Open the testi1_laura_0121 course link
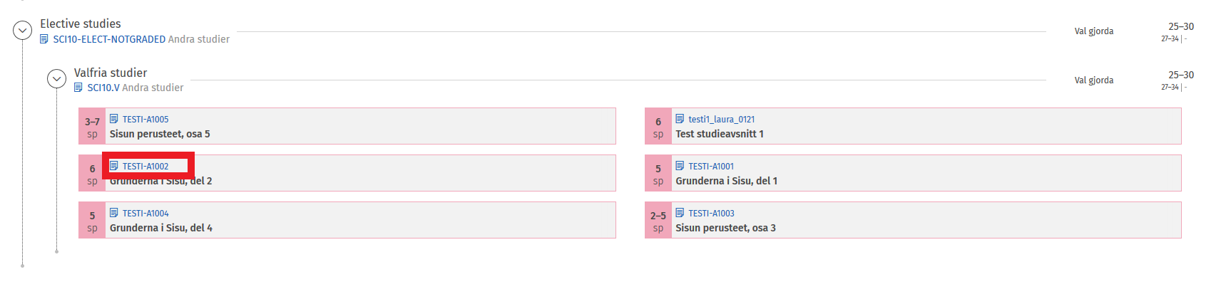This screenshot has height=304, width=1226. (x=721, y=120)
